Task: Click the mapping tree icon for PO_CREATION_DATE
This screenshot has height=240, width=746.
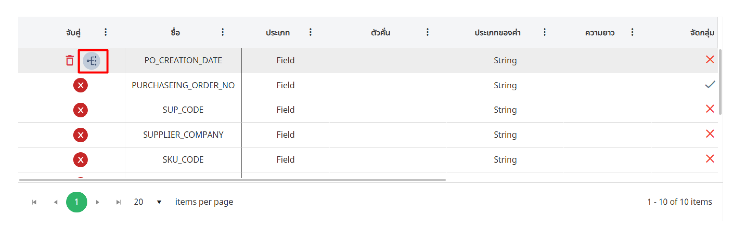Action: pyautogui.click(x=92, y=61)
